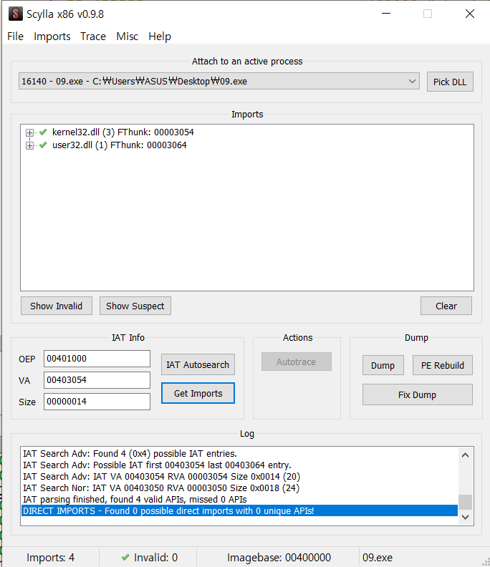Click the Size input field
The height and width of the screenshot is (567, 490).
(97, 402)
